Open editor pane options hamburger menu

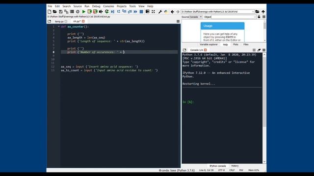178,21
